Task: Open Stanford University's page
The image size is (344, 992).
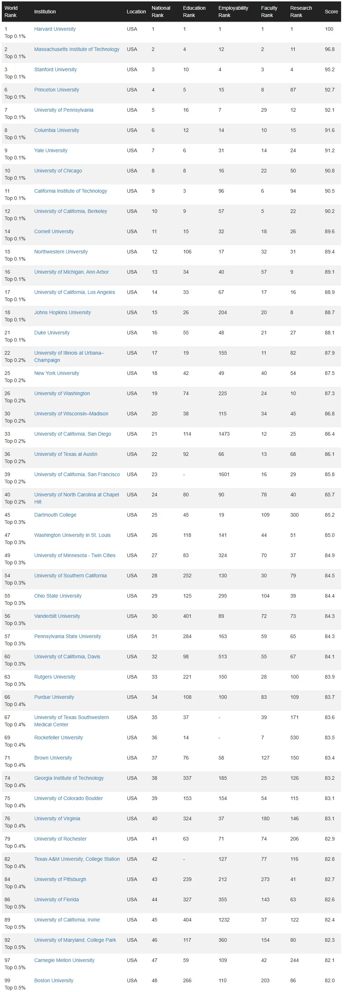Action: click(x=55, y=69)
